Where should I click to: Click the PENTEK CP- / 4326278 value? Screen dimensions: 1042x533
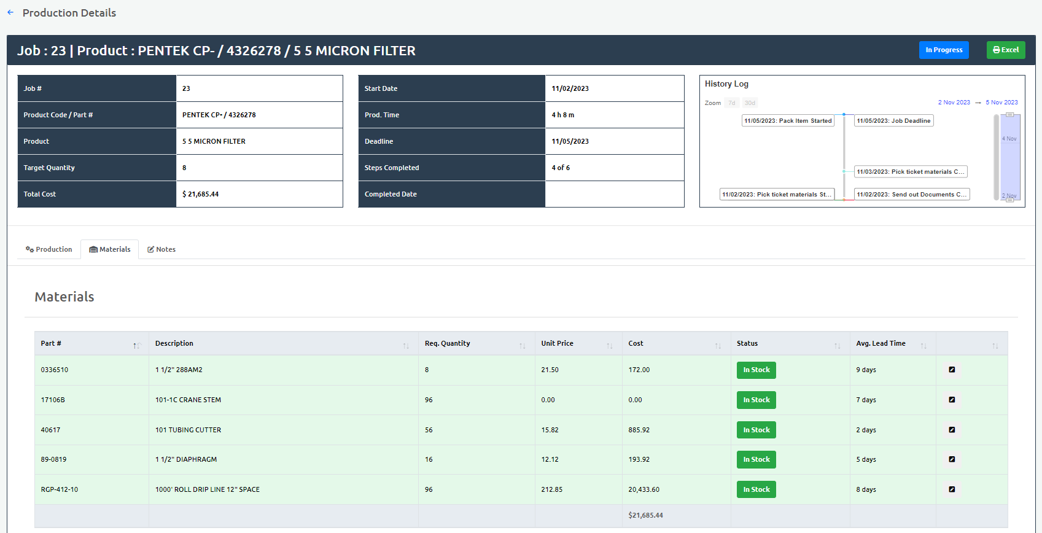click(x=219, y=115)
